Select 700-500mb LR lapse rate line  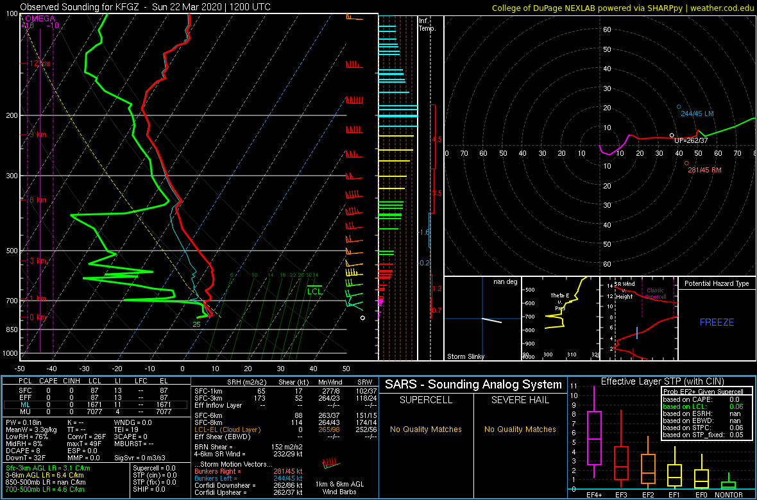point(46,489)
